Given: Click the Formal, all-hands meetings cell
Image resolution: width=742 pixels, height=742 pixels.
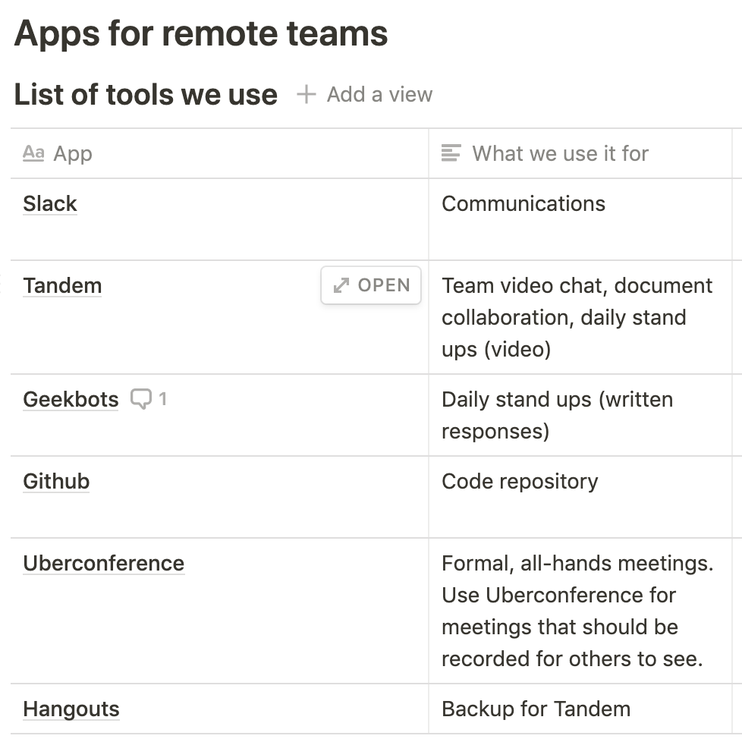Looking at the screenshot, I should (580, 611).
